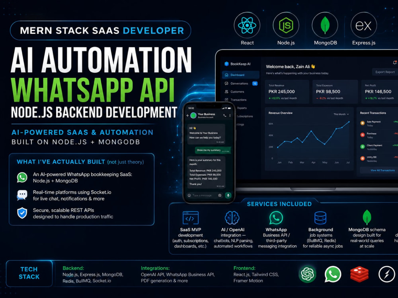Click the TECH STACK label box
This screenshot has width=398, height=298.
tap(29, 273)
